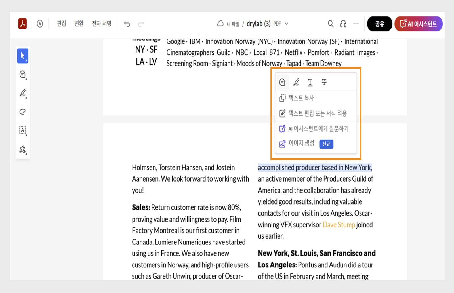Highlight selected text from popup toolbar
Image resolution: width=454 pixels, height=293 pixels.
(296, 82)
